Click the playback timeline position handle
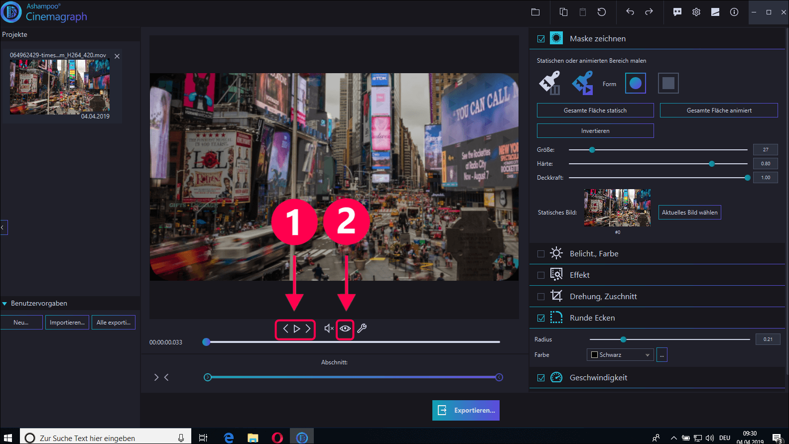789x444 pixels. pos(206,342)
